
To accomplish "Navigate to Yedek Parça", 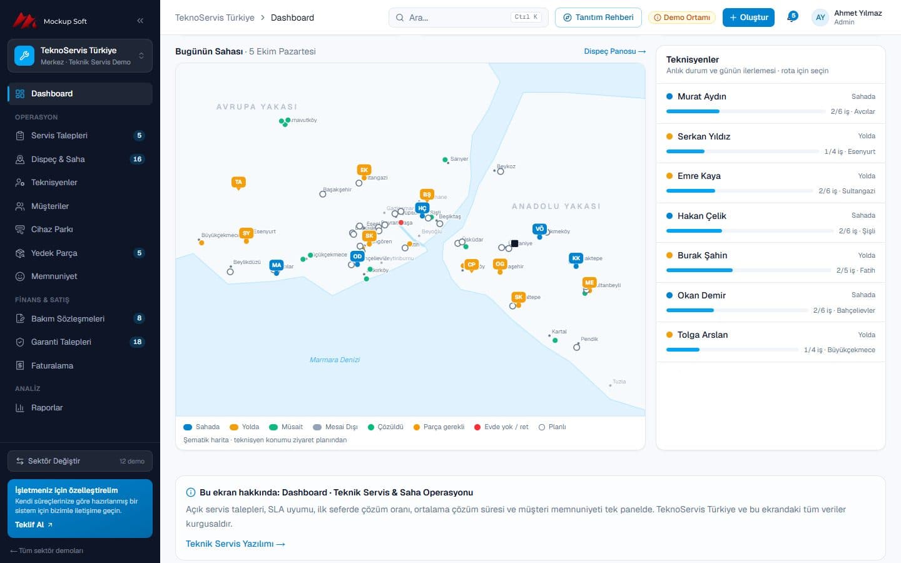I will point(80,253).
